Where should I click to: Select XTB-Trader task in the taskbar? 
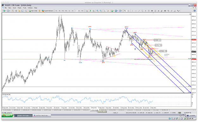tap(23, 115)
